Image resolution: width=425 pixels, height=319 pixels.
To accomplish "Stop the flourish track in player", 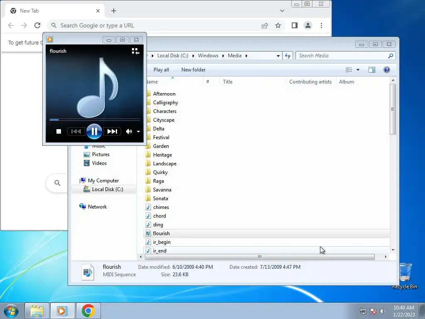I will tap(59, 132).
